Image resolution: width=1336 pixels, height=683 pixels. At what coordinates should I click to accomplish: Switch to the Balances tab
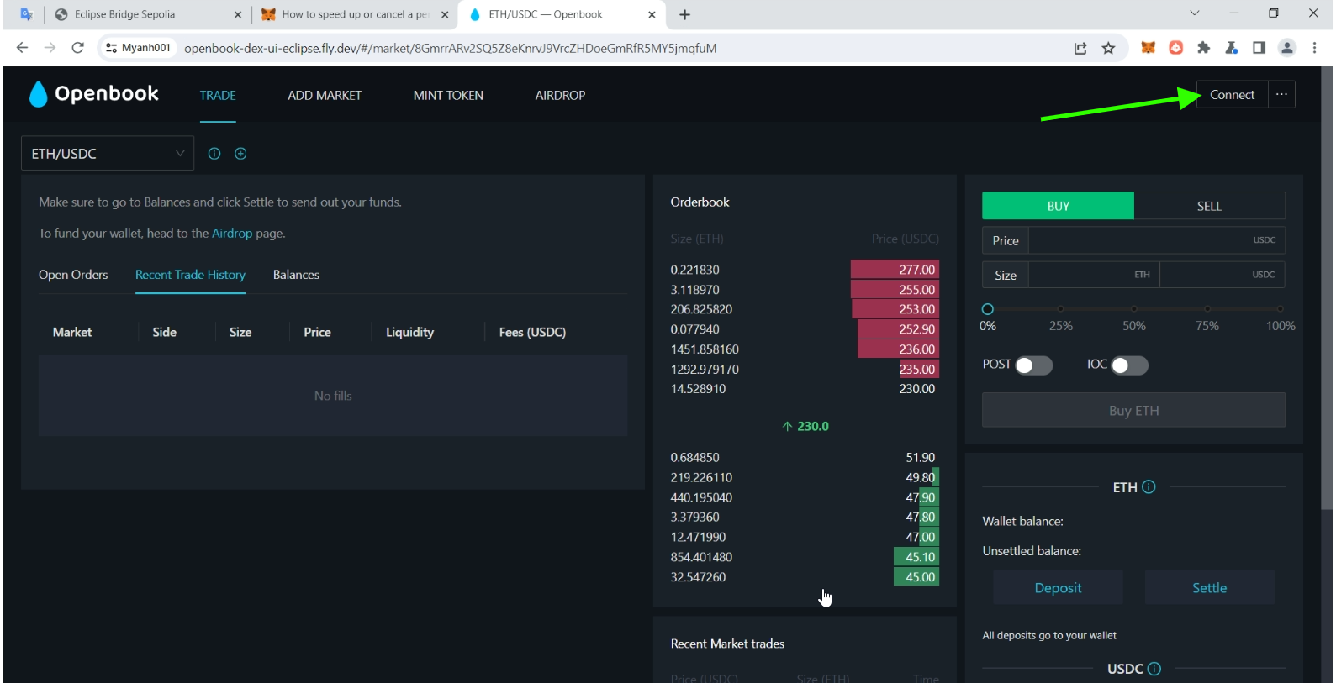coord(296,275)
